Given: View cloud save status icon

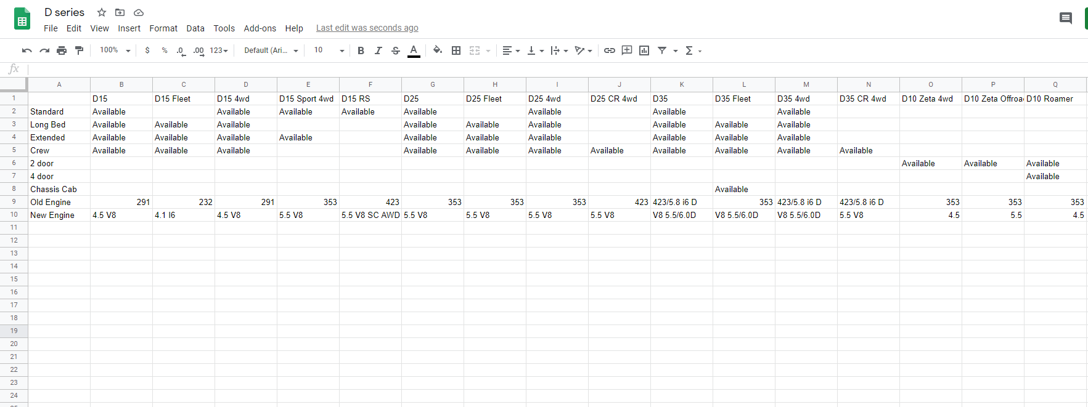Looking at the screenshot, I should [139, 12].
